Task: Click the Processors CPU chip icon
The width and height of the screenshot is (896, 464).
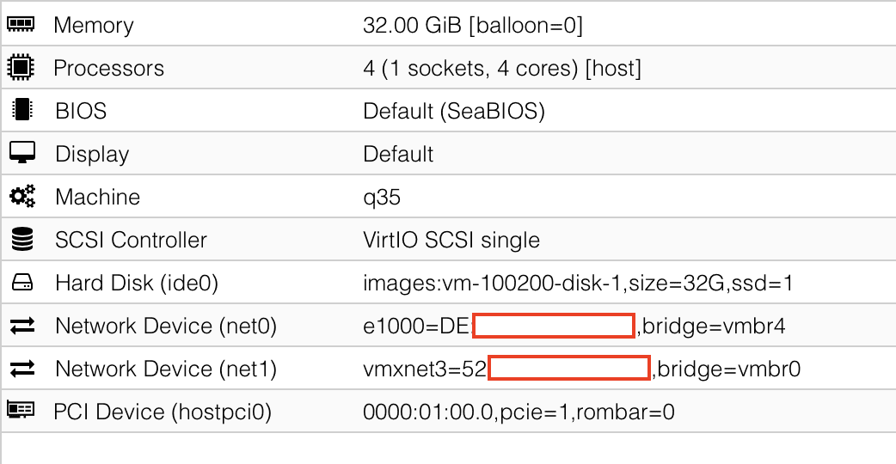Action: 21,68
